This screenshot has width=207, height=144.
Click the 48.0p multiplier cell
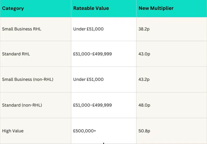click(144, 105)
